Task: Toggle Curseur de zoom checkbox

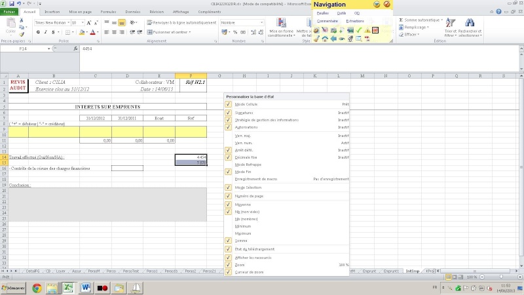Action: [x=228, y=272]
